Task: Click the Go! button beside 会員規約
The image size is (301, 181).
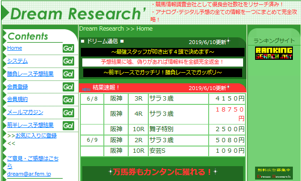Action: pyautogui.click(x=68, y=100)
